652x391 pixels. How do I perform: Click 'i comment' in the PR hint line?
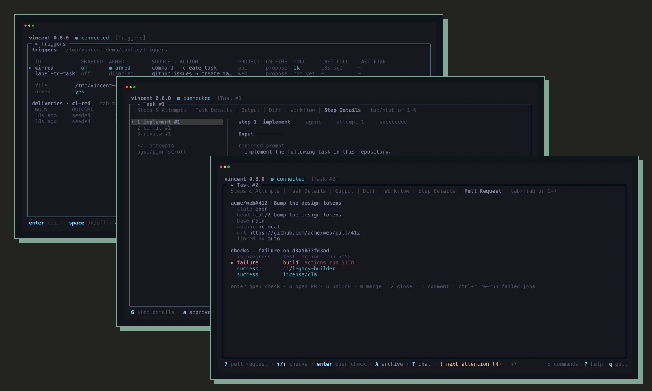click(435, 286)
